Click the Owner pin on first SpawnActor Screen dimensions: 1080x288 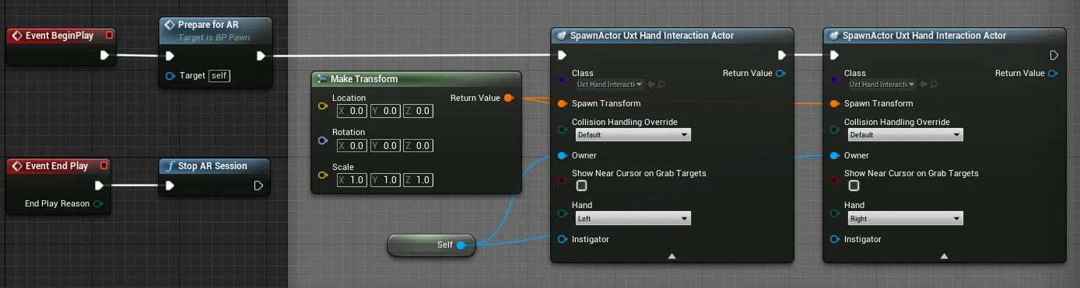pyautogui.click(x=563, y=155)
